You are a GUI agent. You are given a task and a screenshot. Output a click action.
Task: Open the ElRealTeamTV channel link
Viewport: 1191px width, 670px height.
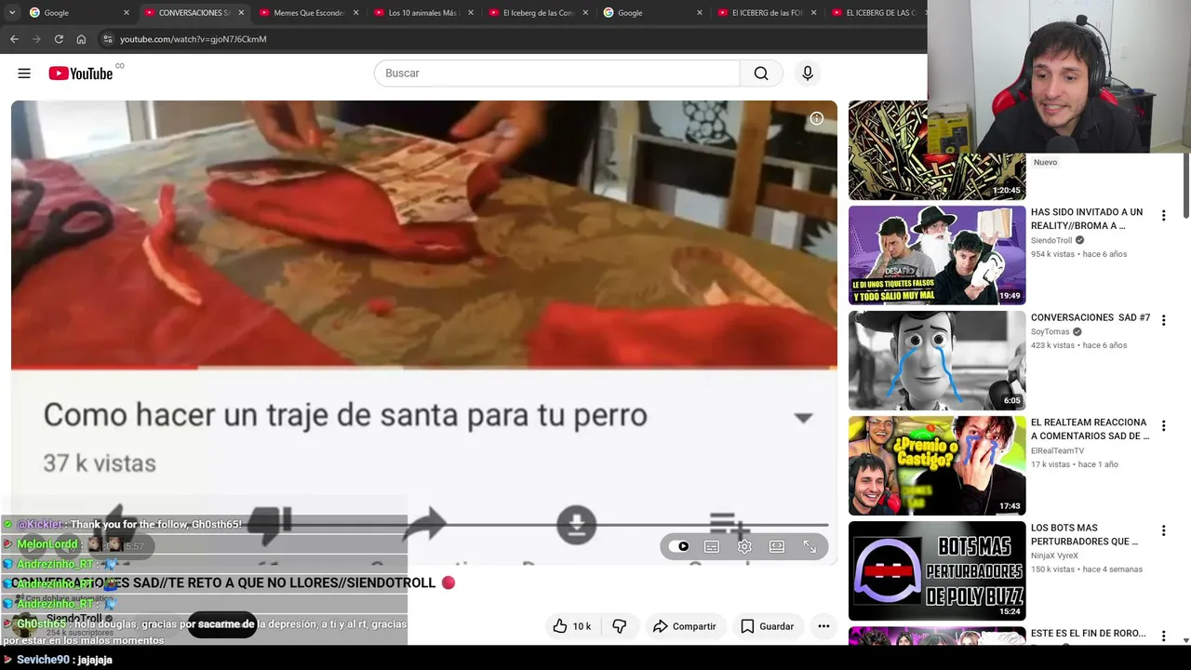point(1057,451)
